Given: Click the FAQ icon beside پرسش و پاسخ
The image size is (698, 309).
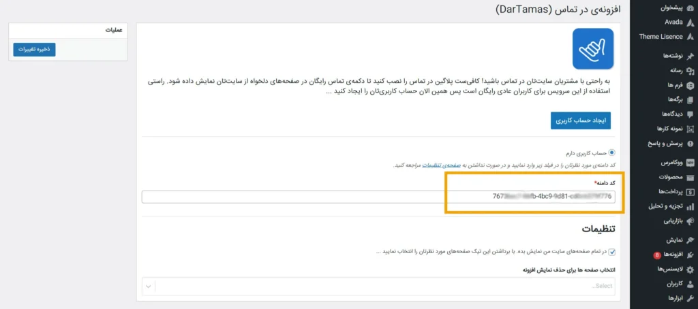Looking at the screenshot, I should tap(690, 143).
